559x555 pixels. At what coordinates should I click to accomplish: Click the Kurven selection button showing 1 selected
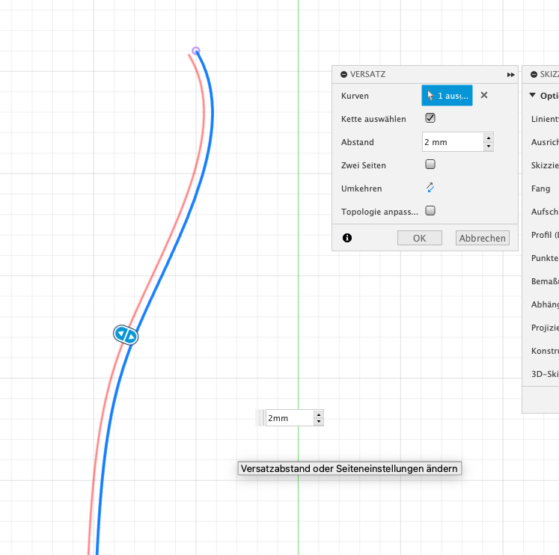[447, 95]
